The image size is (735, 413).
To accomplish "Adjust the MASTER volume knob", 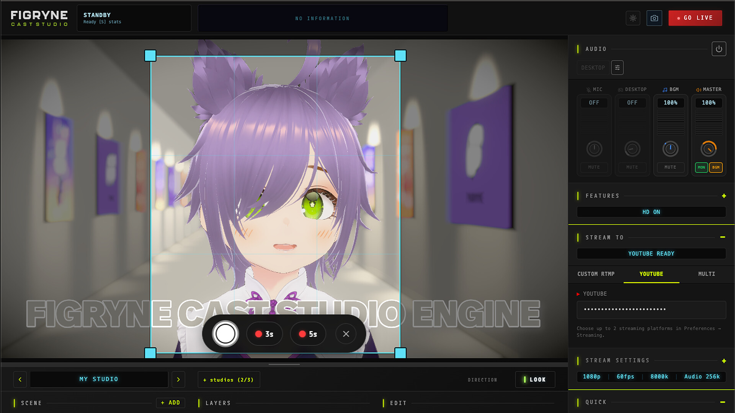I will (709, 149).
